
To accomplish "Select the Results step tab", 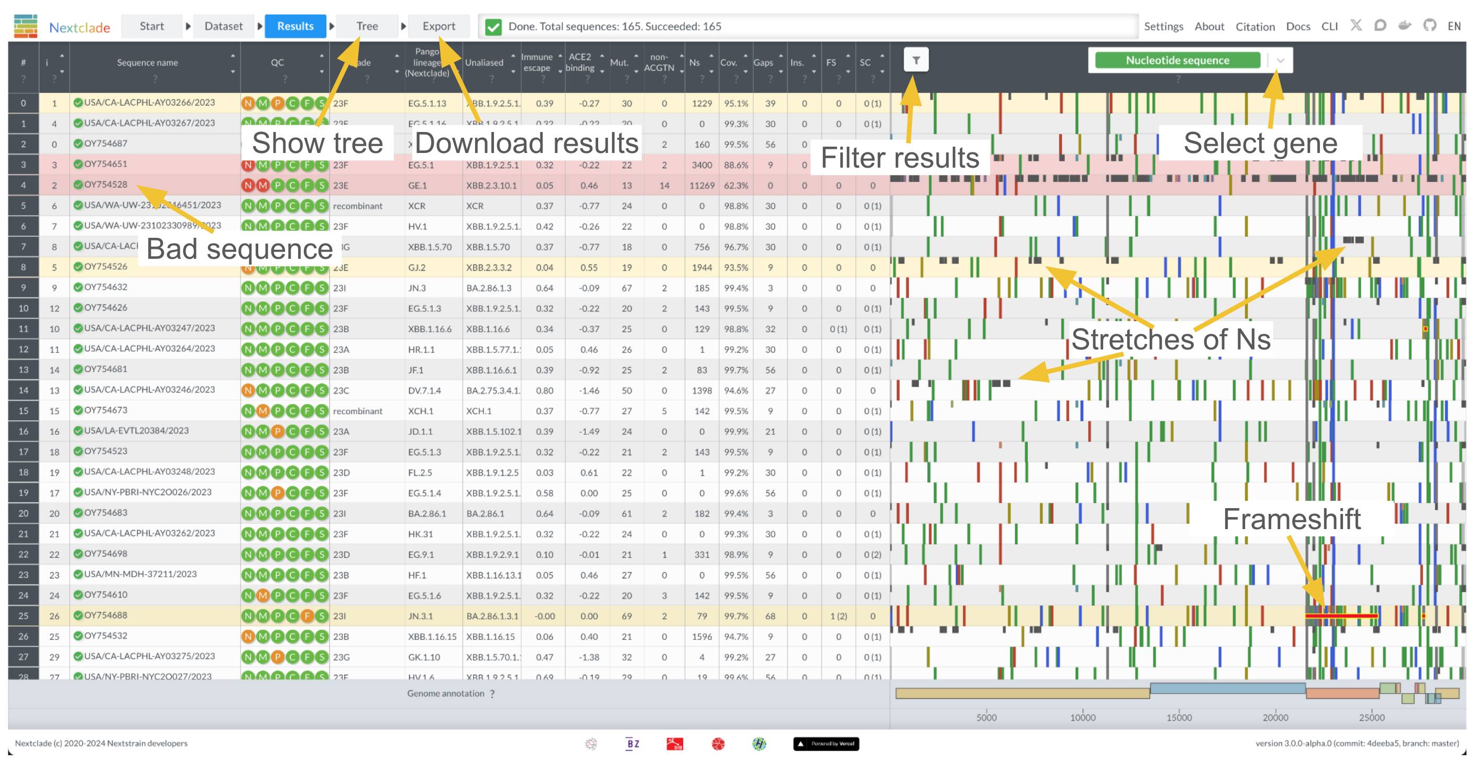I will pos(295,26).
